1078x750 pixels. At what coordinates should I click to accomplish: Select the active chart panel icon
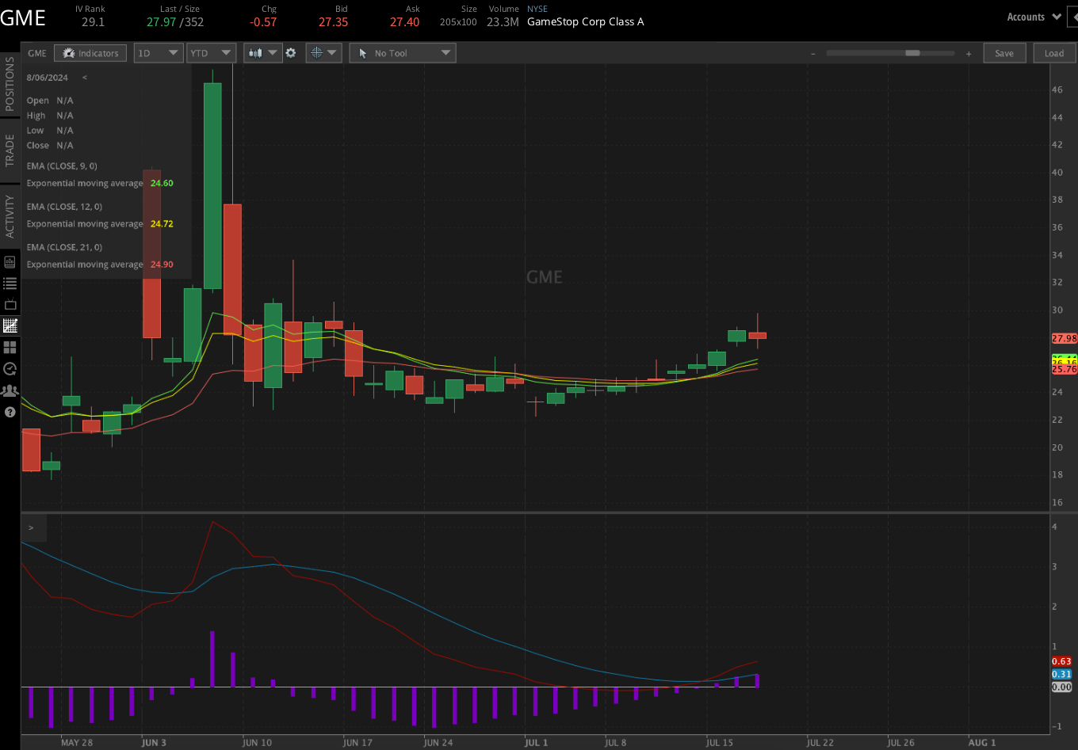[x=10, y=326]
